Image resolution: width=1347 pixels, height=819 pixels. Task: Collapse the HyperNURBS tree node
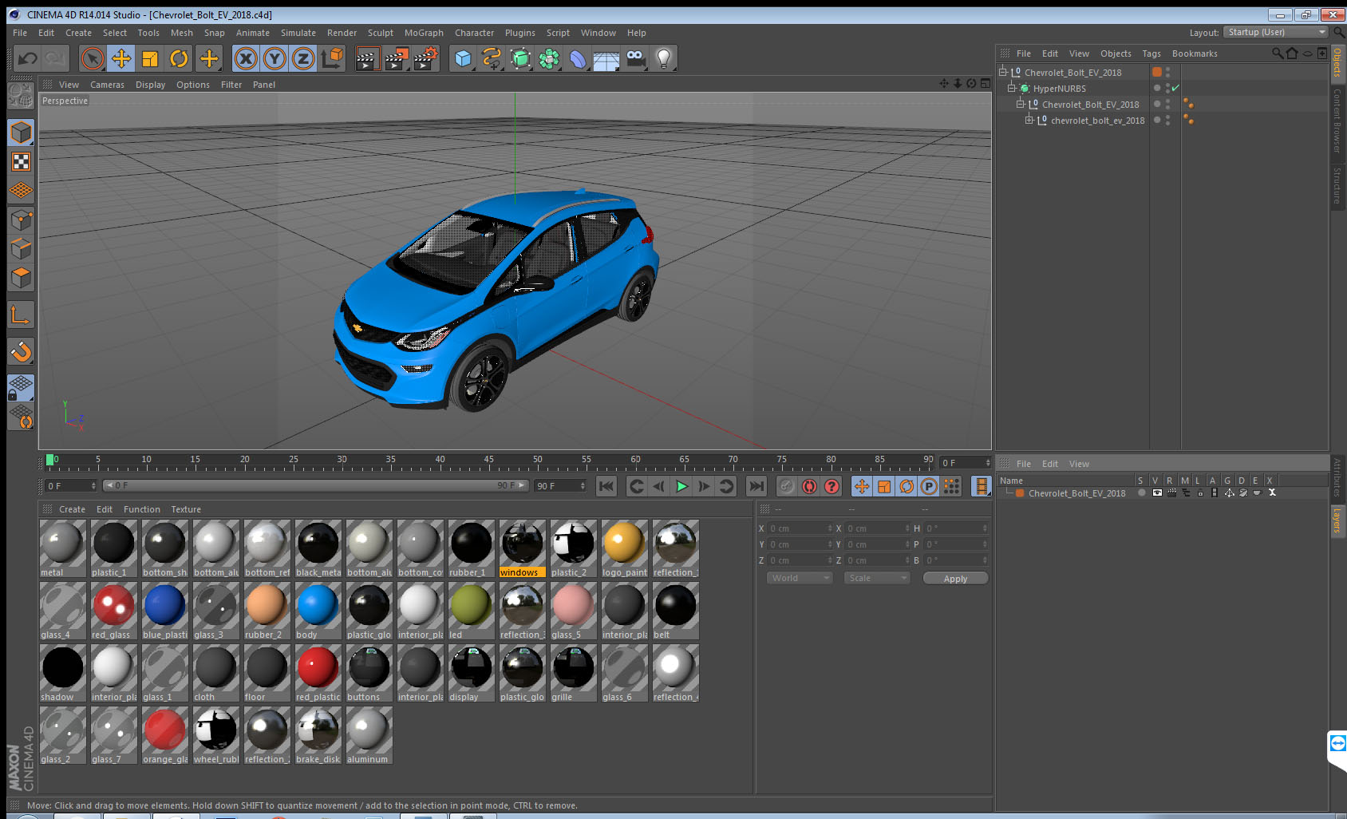(1011, 88)
